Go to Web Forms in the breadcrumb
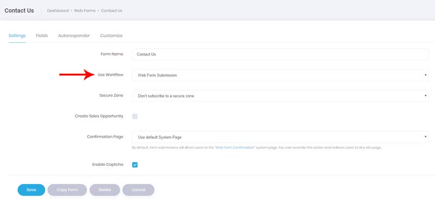Image resolution: width=435 pixels, height=201 pixels. [85, 11]
